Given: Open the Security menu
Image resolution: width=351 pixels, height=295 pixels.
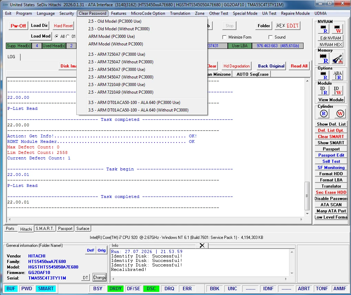Looking at the screenshot, I should [67, 13].
